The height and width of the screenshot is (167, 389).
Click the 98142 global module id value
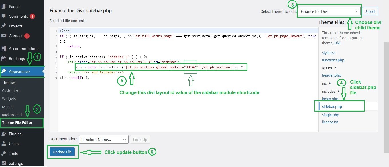click(x=191, y=67)
